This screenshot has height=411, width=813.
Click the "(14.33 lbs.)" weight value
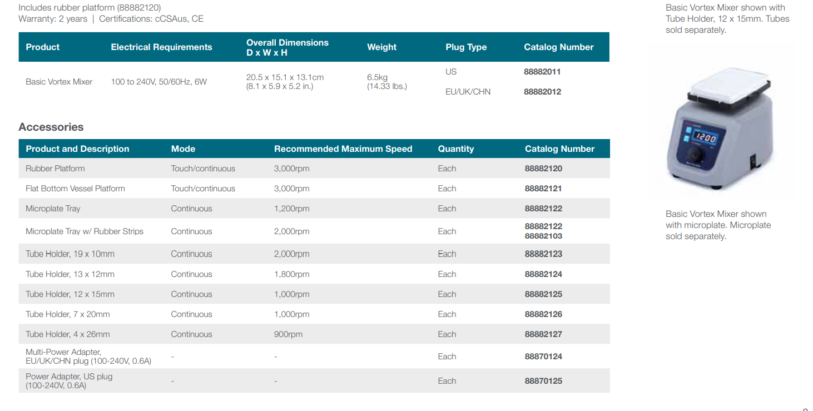tap(387, 86)
